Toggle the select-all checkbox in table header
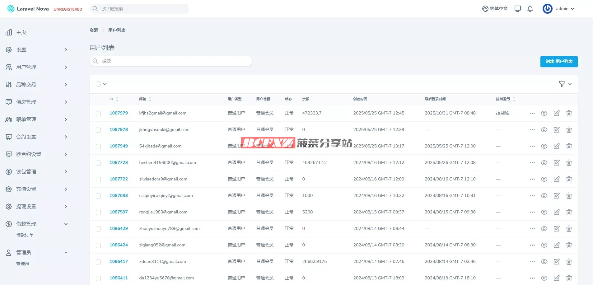Image resolution: width=593 pixels, height=285 pixels. (98, 84)
